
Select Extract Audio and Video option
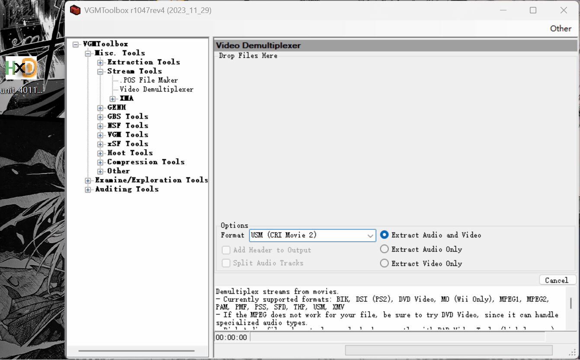point(385,235)
